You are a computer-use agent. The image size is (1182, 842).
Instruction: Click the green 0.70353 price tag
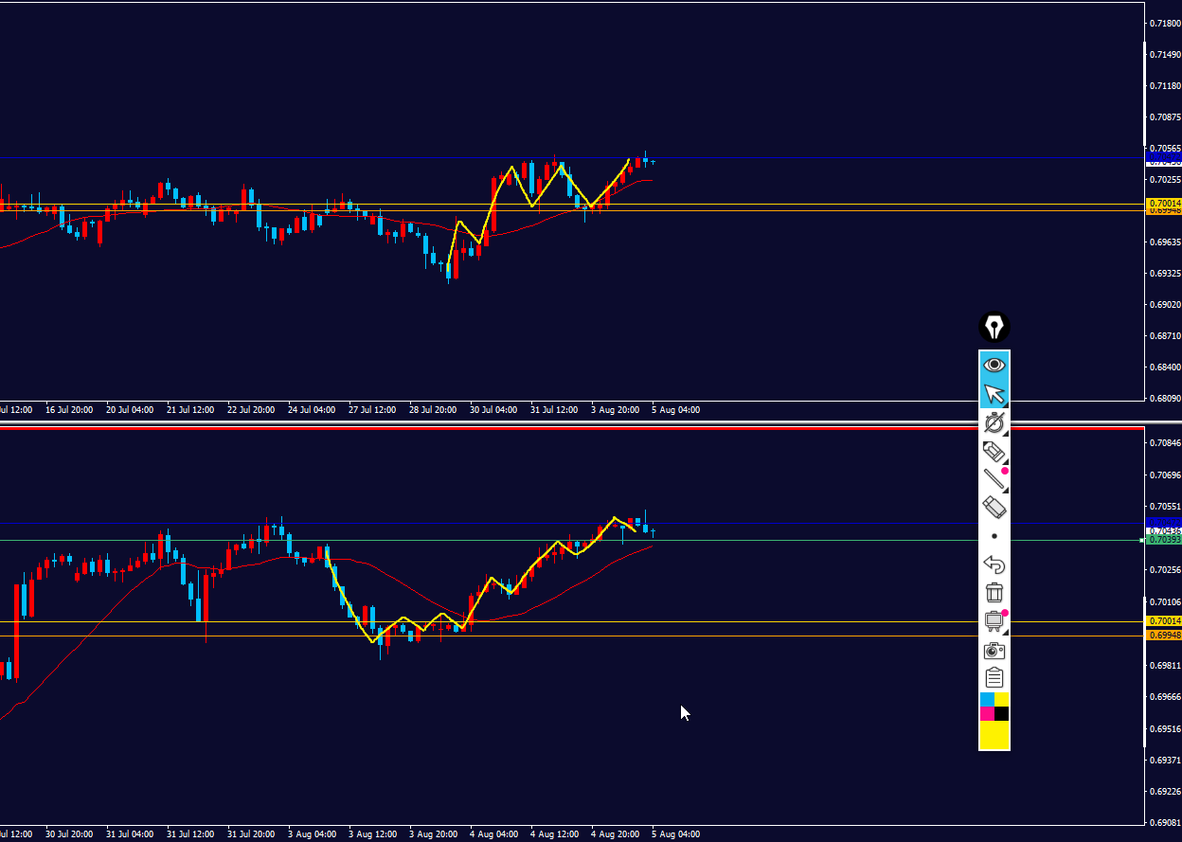coord(1164,540)
